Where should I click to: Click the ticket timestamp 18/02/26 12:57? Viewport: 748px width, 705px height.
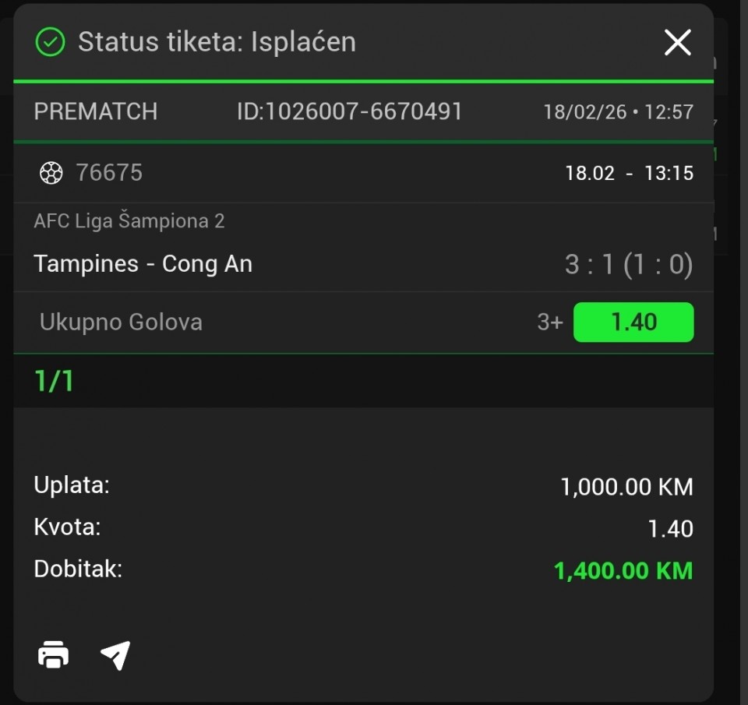pyautogui.click(x=618, y=112)
